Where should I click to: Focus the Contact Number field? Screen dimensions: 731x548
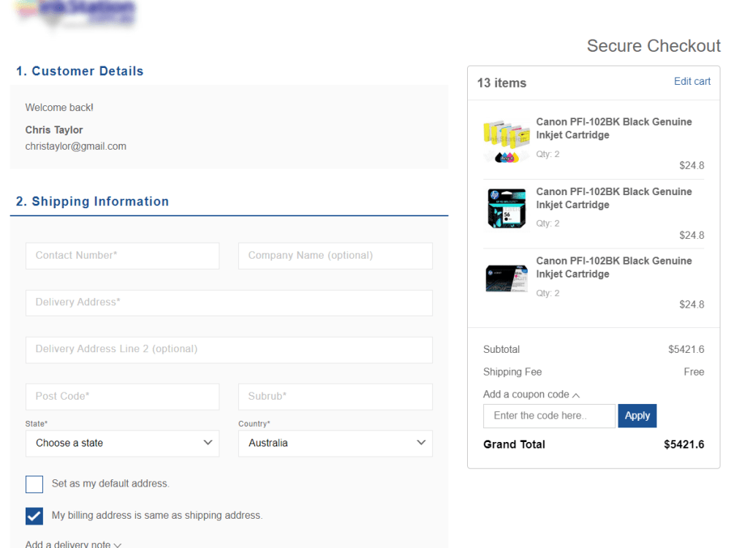[122, 256]
